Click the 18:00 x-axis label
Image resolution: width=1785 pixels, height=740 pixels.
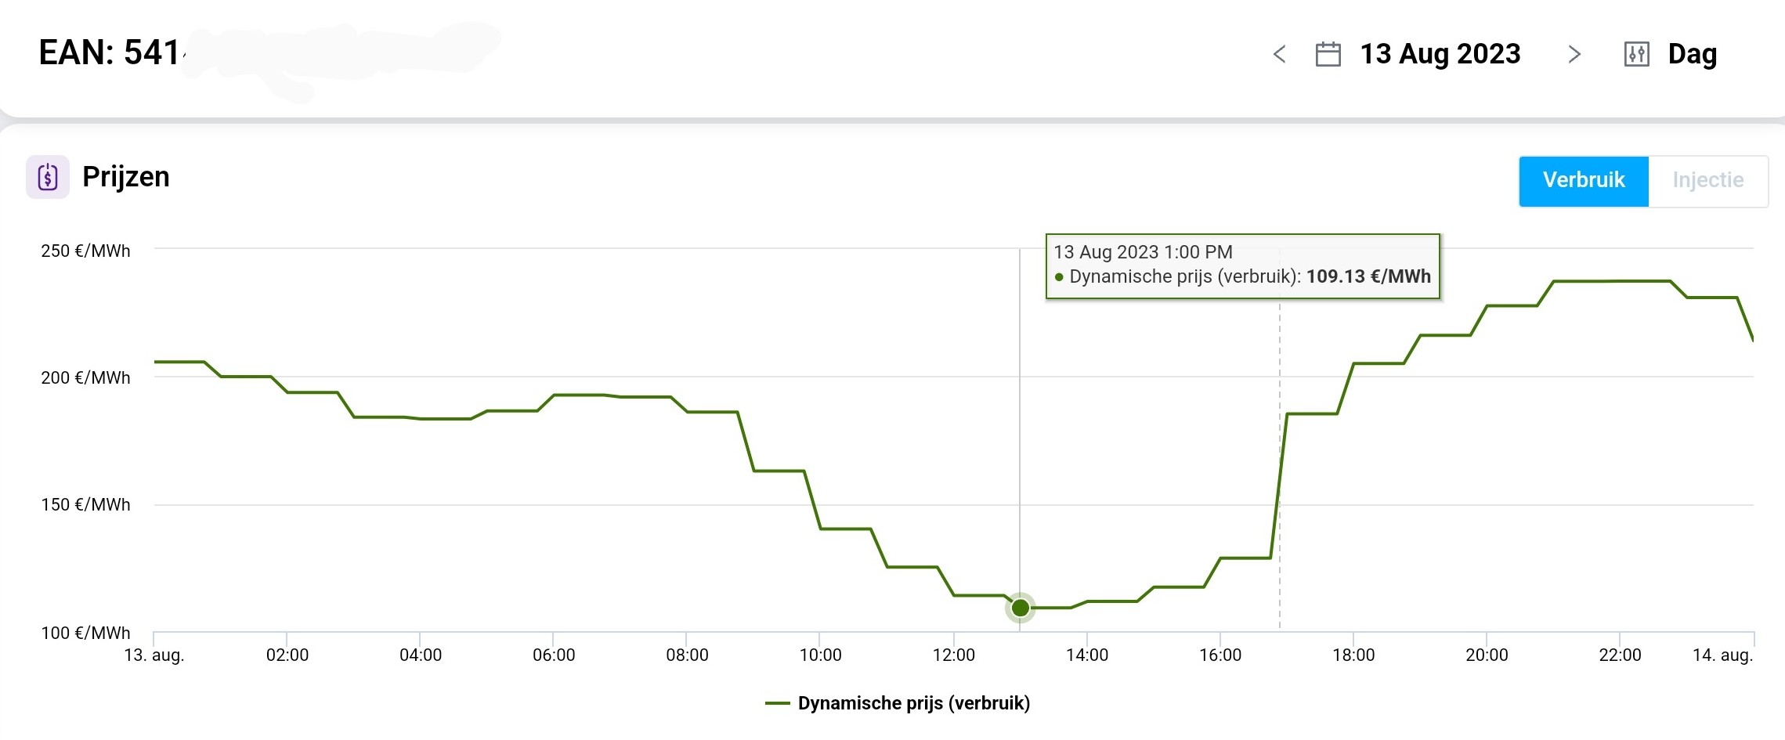(1353, 655)
